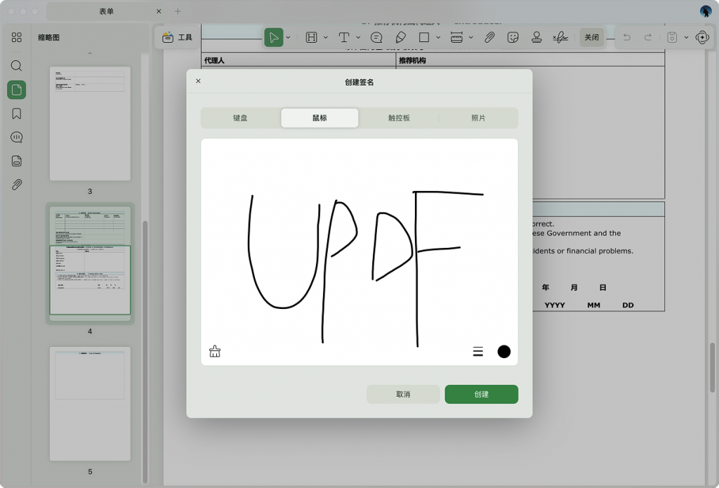719x488 pixels.
Task: Click the 缩略图 panel heading
Action: [48, 38]
